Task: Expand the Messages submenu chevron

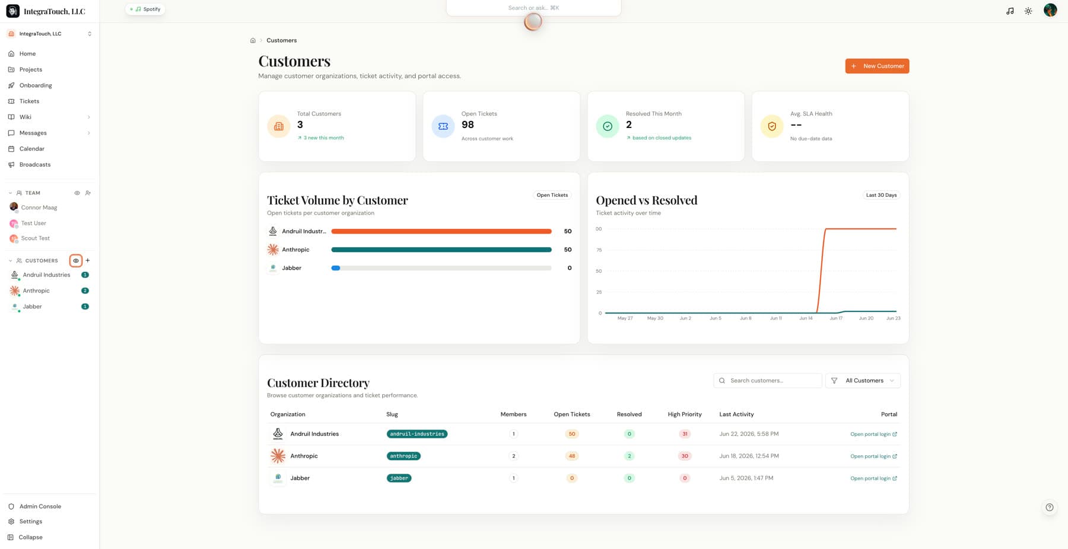Action: click(x=89, y=133)
